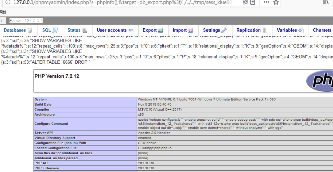Screen dimensions: 333x172
Task: Click the Status tab's chart icon
Action: pyautogui.click(x=84, y=31)
